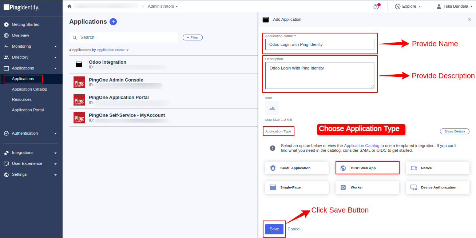
Task: Select Applications submenu item
Action: pyautogui.click(x=23, y=79)
